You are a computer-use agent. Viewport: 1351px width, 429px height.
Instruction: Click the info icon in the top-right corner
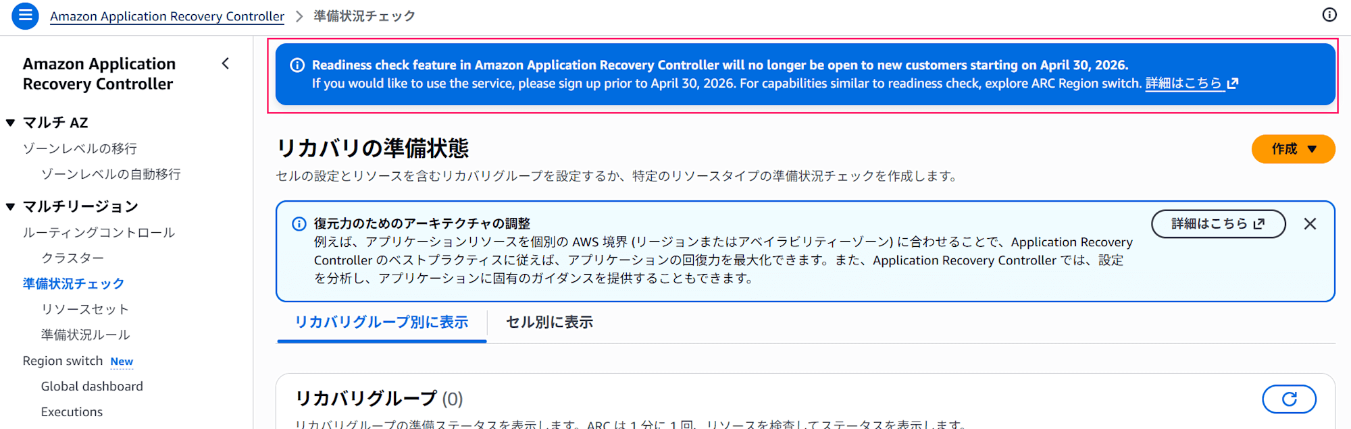1329,15
